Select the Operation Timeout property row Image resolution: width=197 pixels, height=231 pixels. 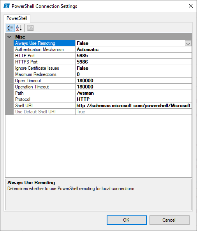point(103,87)
